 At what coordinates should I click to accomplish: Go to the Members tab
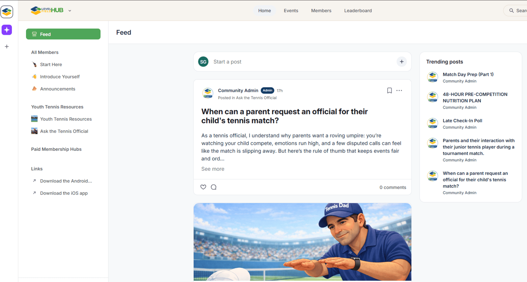tap(321, 11)
